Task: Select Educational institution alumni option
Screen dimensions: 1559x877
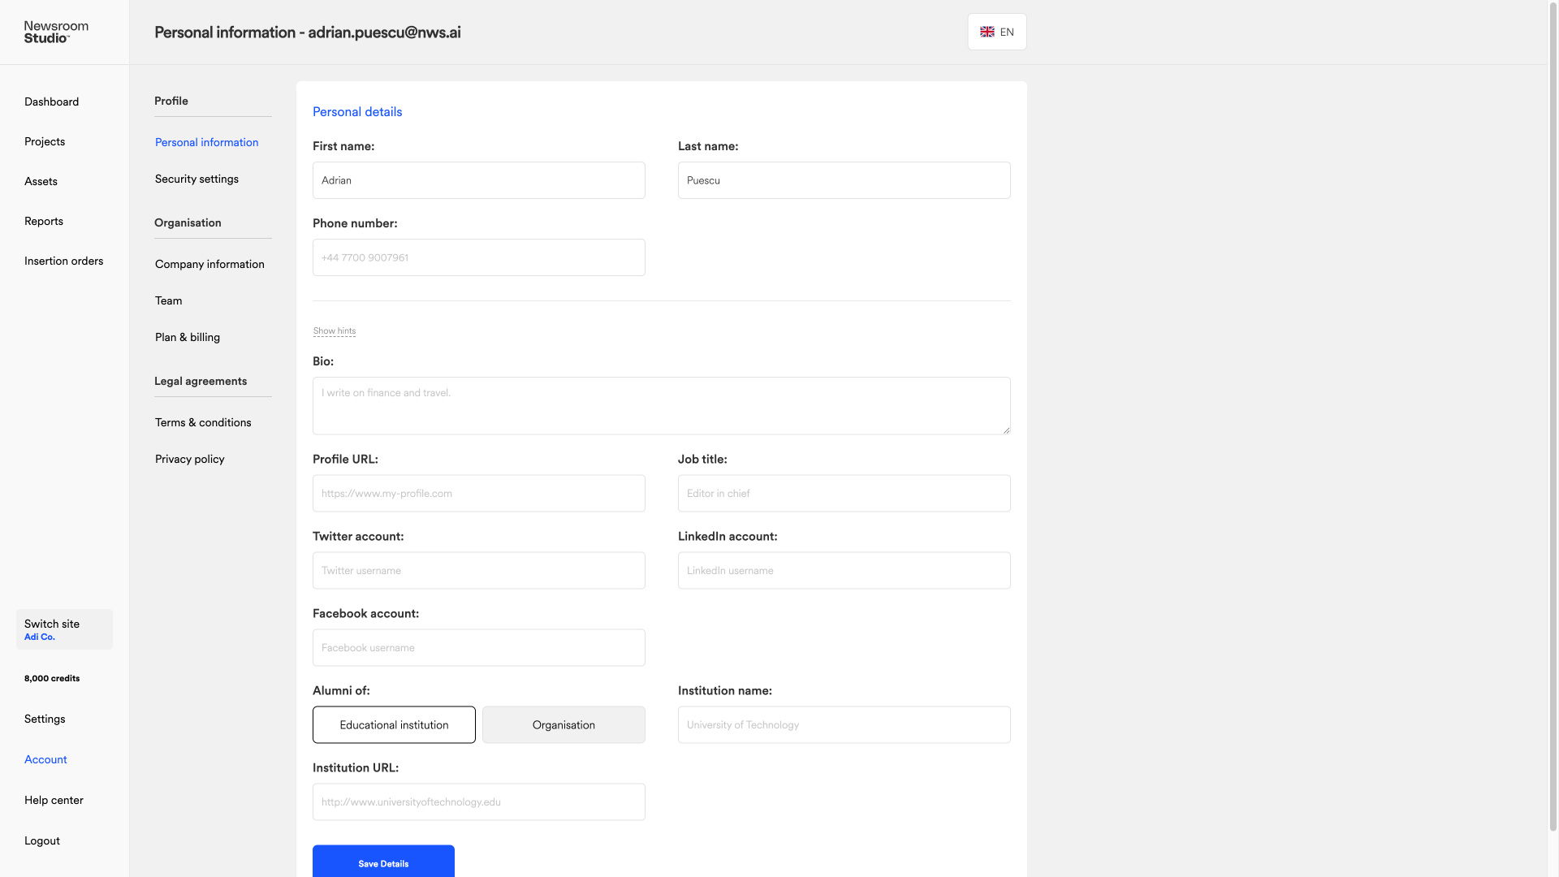Action: [x=394, y=724]
